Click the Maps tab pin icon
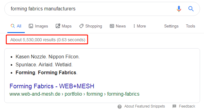204x110 pixels. click(x=58, y=26)
